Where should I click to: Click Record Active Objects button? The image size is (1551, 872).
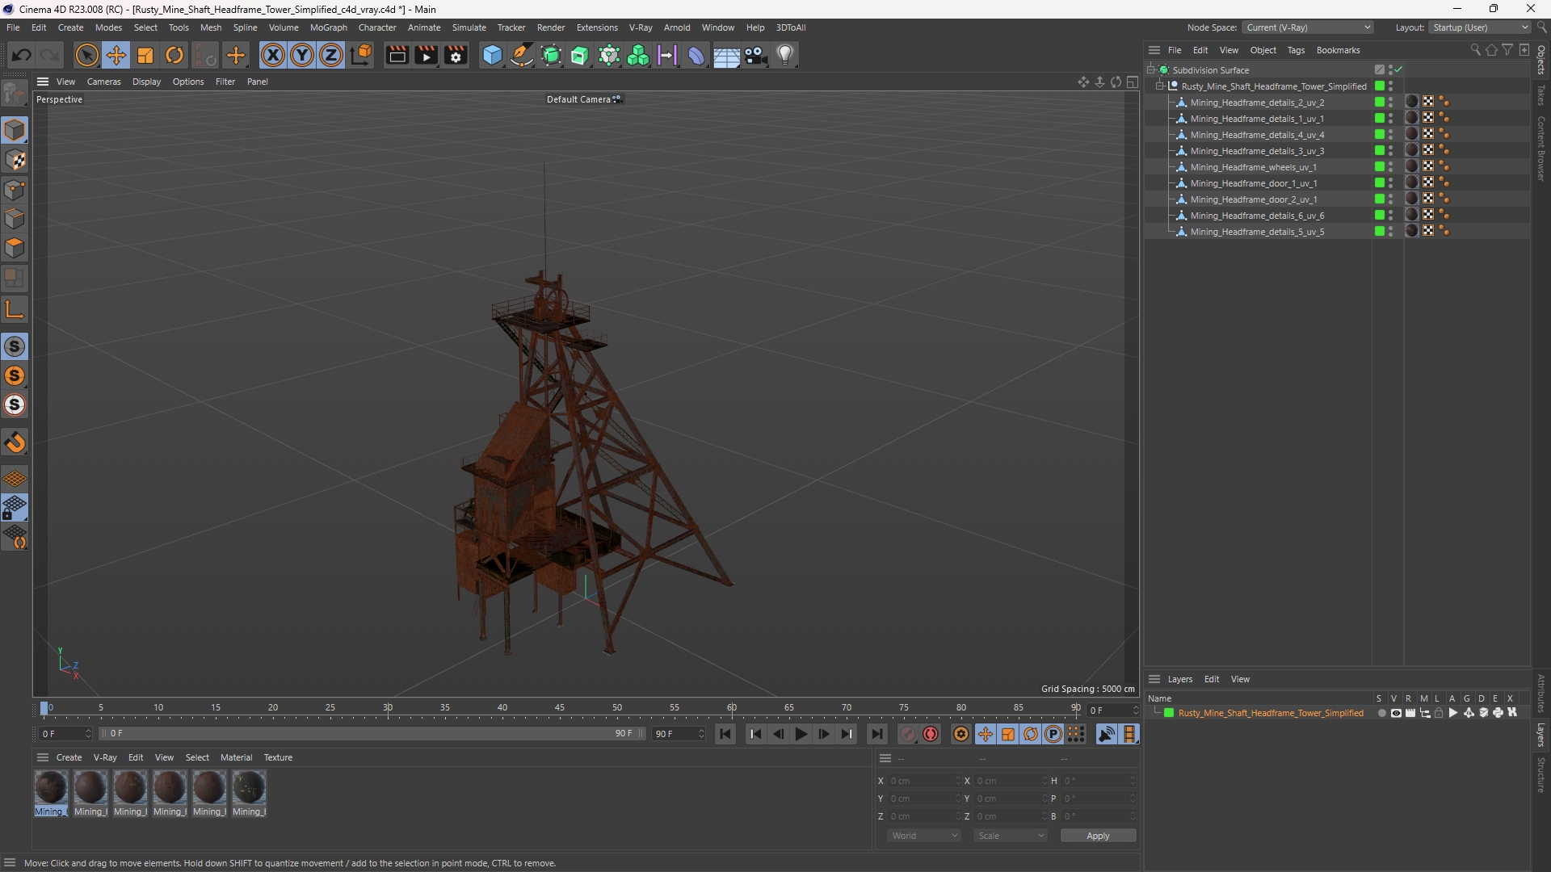[908, 734]
